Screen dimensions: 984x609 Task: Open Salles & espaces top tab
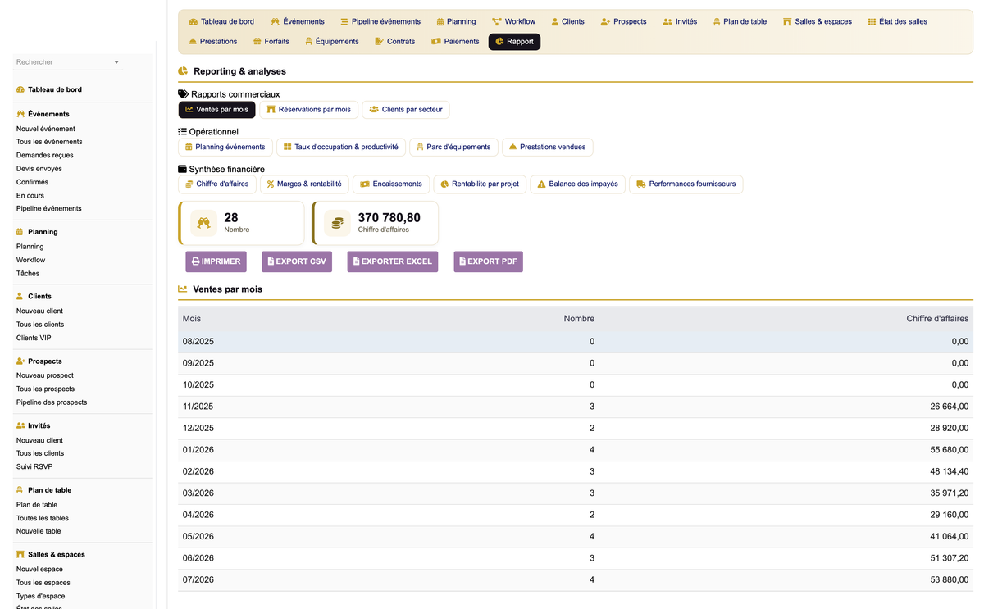pos(818,21)
